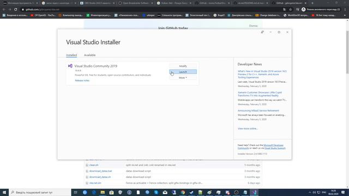
Task: Open the Mail app from the taskbar
Action: click(x=165, y=192)
